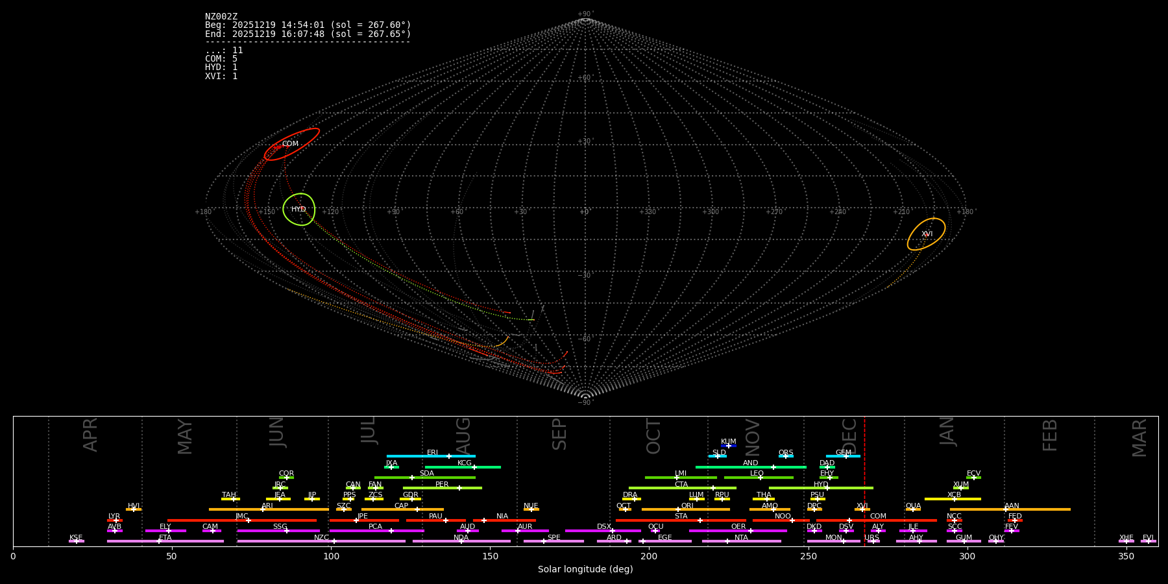Click the NTA shower bar
The height and width of the screenshot is (584, 1168).
741,541
